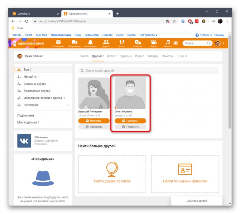This screenshot has width=240, height=214.
Task: Open Подписчики in sidebar
Action: 25,116
